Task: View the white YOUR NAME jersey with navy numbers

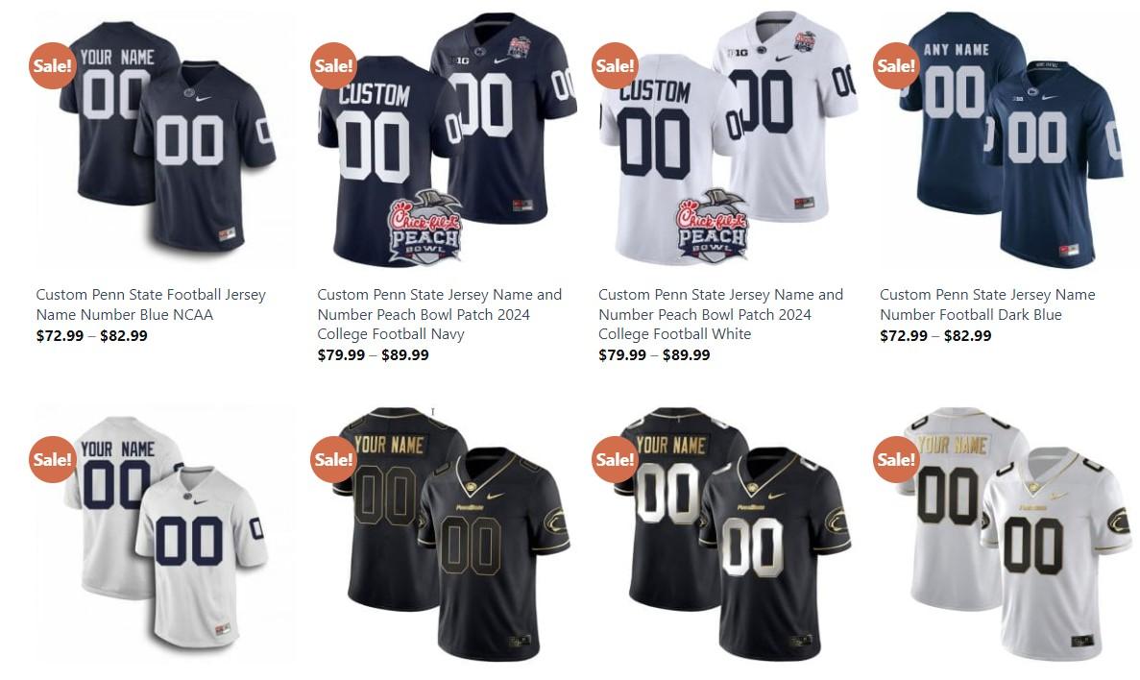Action: [x=166, y=533]
